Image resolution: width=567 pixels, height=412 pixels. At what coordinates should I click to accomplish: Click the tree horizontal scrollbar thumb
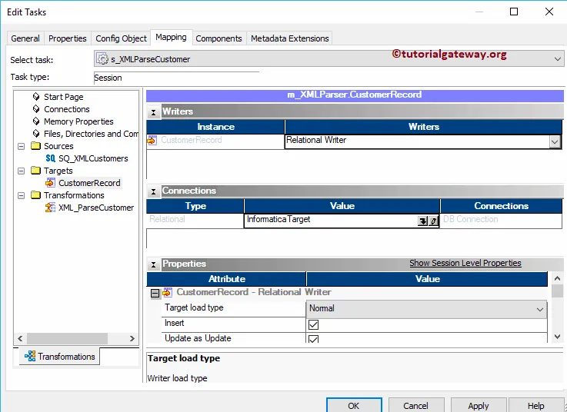tap(67, 338)
